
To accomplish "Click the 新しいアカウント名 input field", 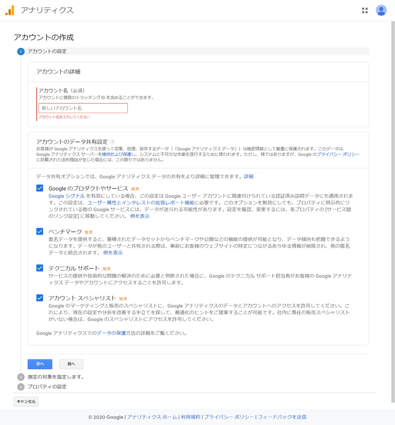I will tap(83, 108).
